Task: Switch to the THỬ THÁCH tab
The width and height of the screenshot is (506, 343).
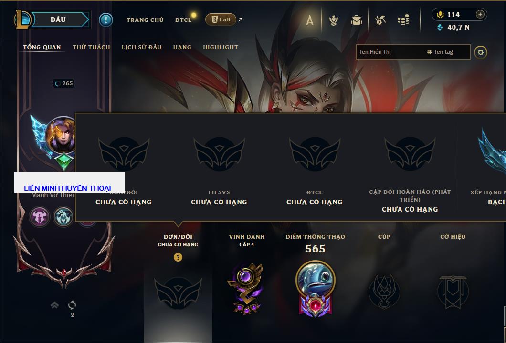Action: [x=91, y=47]
